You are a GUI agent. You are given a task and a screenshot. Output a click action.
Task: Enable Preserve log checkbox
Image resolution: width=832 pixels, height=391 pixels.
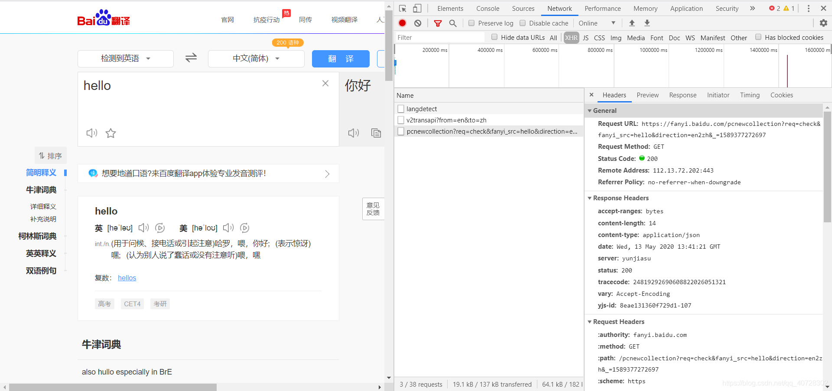point(471,23)
